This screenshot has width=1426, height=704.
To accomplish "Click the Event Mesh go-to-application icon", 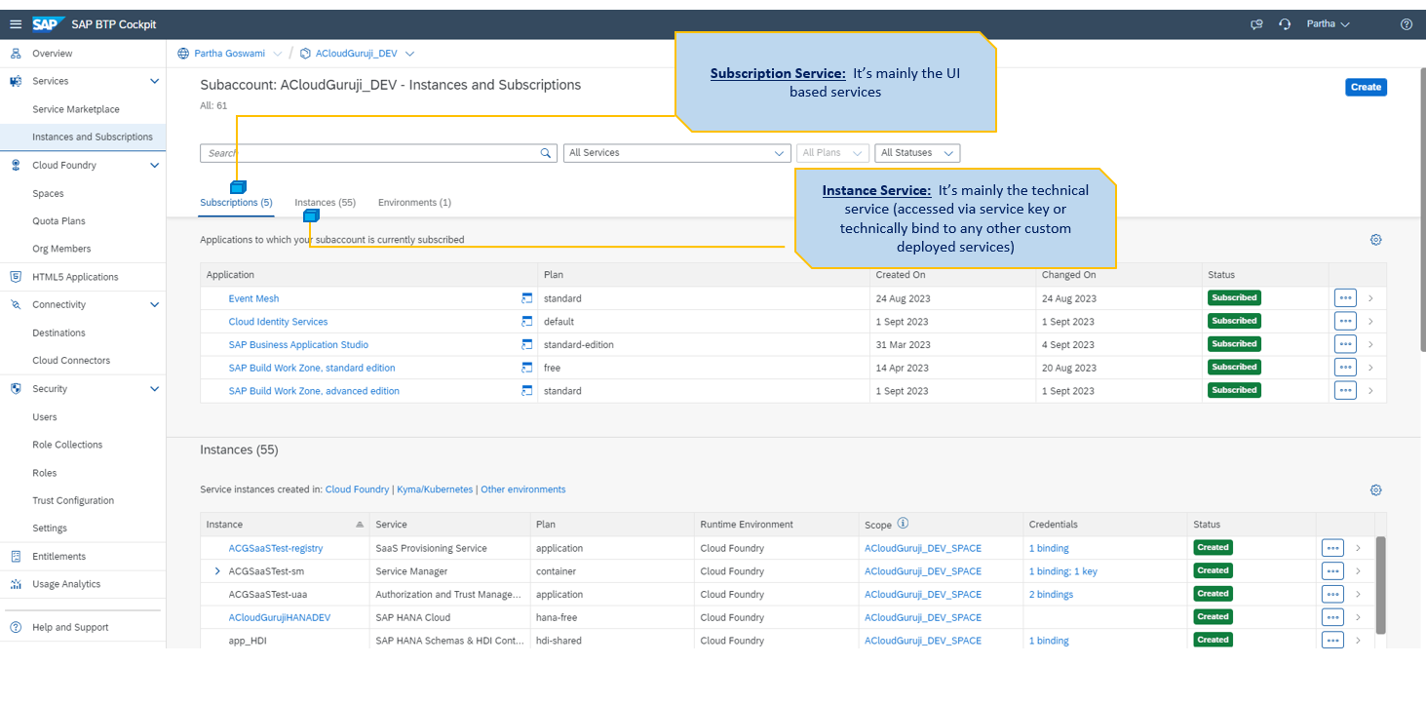I will pyautogui.click(x=526, y=298).
